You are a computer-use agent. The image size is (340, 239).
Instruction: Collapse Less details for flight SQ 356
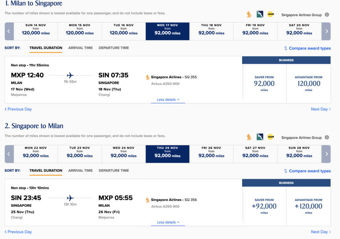click(x=168, y=222)
